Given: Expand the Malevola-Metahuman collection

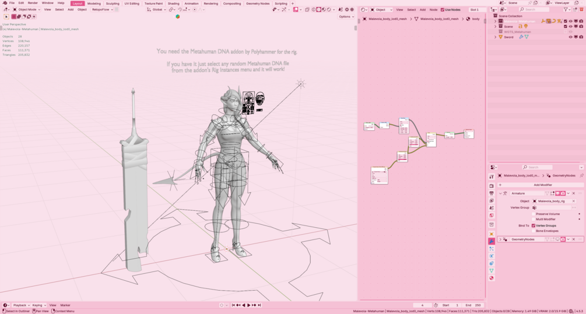Looking at the screenshot, I should pyautogui.click(x=496, y=22).
